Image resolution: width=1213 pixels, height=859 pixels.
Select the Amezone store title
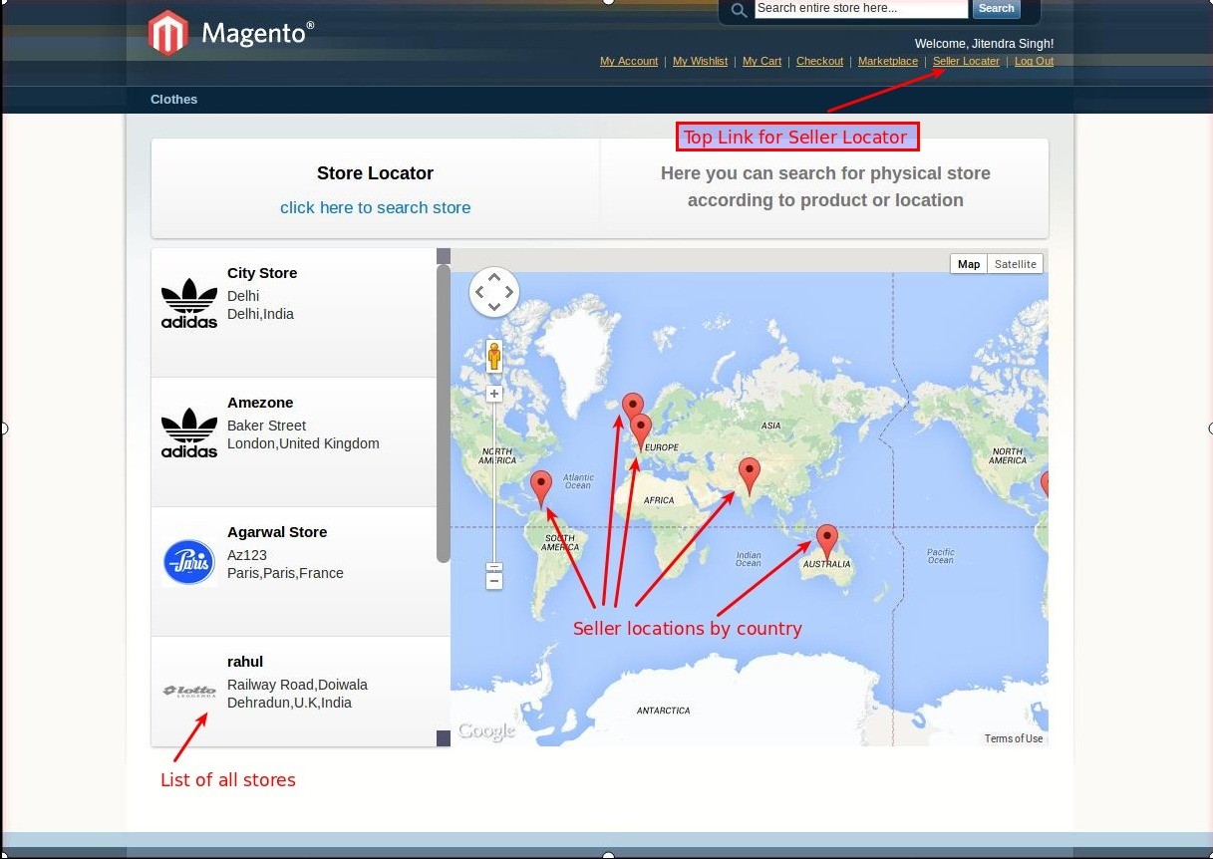[x=260, y=403]
